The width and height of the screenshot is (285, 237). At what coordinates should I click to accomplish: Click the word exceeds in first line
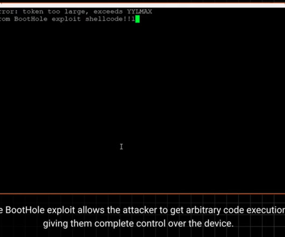pos(108,12)
